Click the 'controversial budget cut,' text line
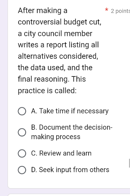The width and height of the screenshot is (130, 196). click(x=59, y=22)
